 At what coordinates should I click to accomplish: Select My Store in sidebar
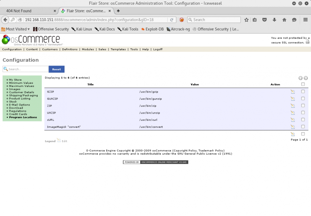pos(15,80)
